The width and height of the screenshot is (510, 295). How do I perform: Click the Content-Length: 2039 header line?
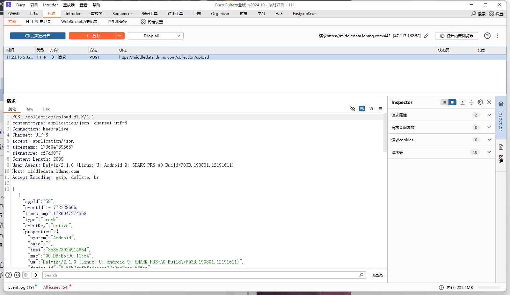coord(38,159)
